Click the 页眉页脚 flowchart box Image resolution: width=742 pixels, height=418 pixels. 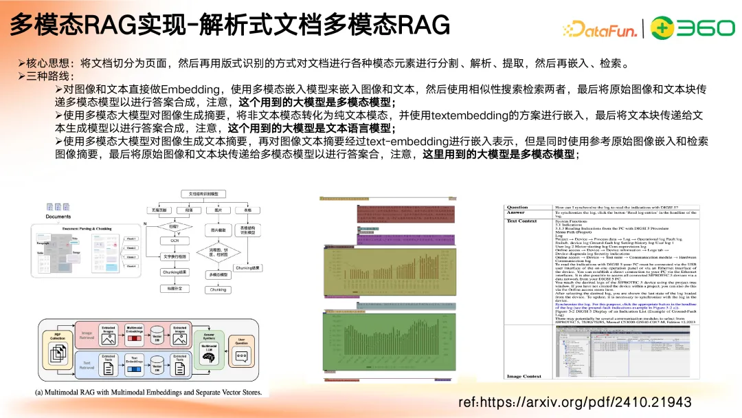point(159,210)
